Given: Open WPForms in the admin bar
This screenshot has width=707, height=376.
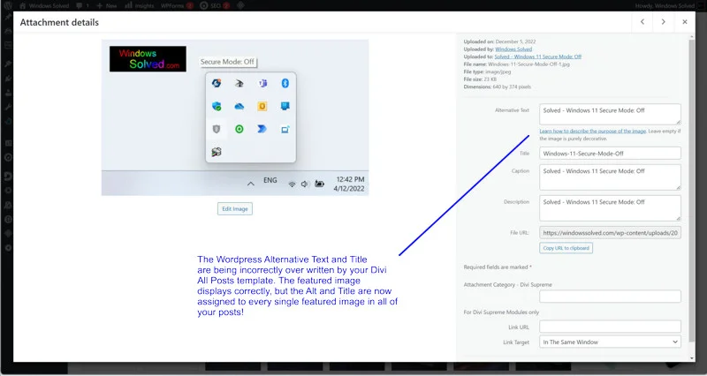Looking at the screenshot, I should pyautogui.click(x=177, y=6).
